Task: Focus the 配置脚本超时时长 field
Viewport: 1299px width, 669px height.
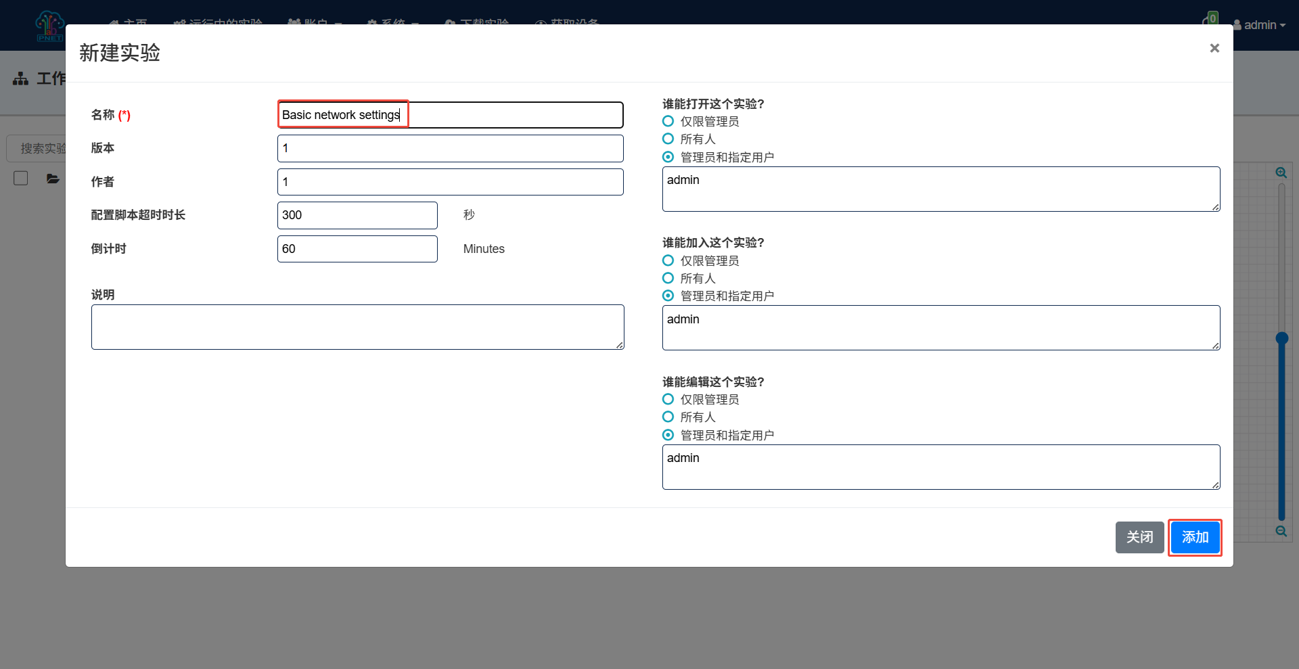Action: 357,215
